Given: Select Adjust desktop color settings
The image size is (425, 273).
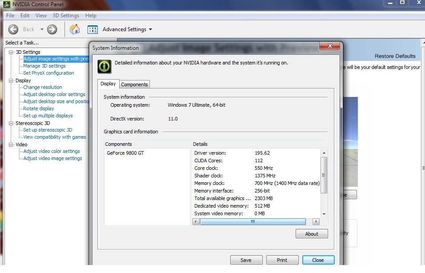Looking at the screenshot, I should tap(54, 94).
